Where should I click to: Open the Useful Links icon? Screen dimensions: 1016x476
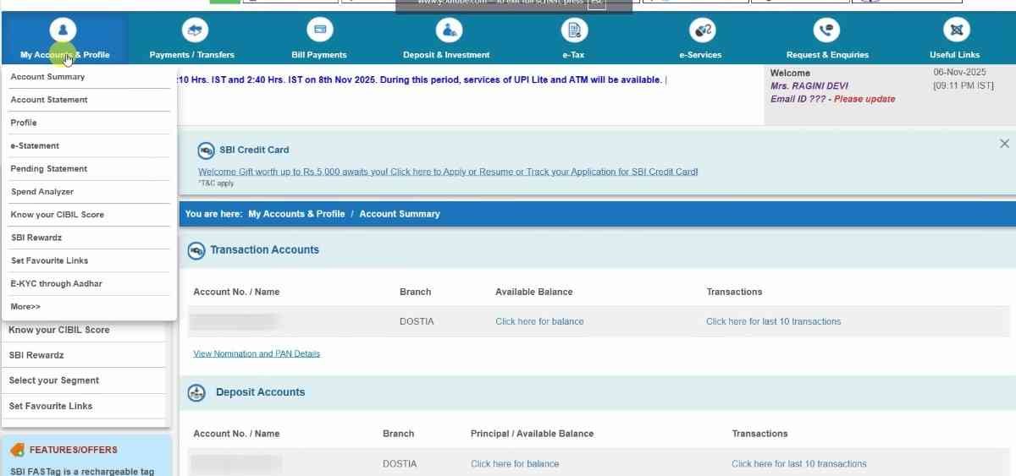pos(954,30)
